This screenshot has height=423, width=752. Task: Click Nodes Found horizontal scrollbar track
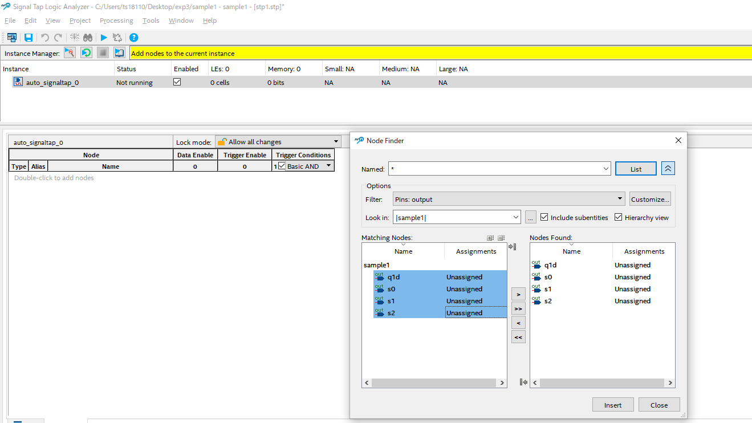[602, 383]
